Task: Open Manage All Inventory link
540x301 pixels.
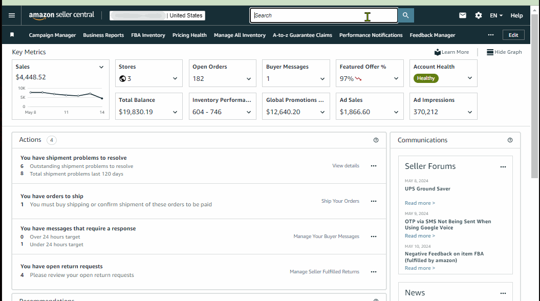Action: [240, 35]
